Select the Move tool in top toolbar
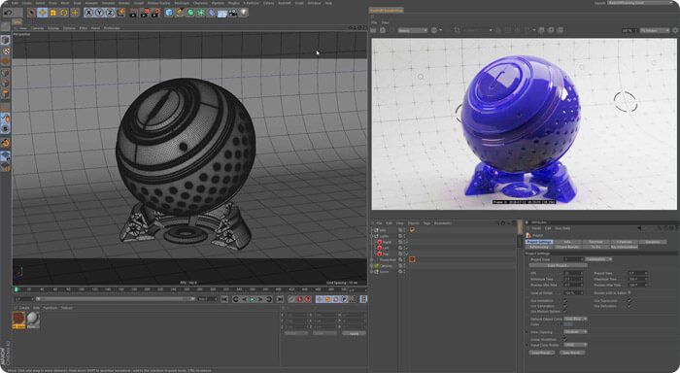 (43, 13)
